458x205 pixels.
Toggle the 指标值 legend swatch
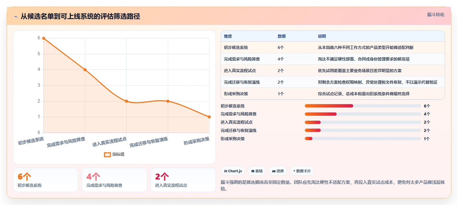click(107, 154)
